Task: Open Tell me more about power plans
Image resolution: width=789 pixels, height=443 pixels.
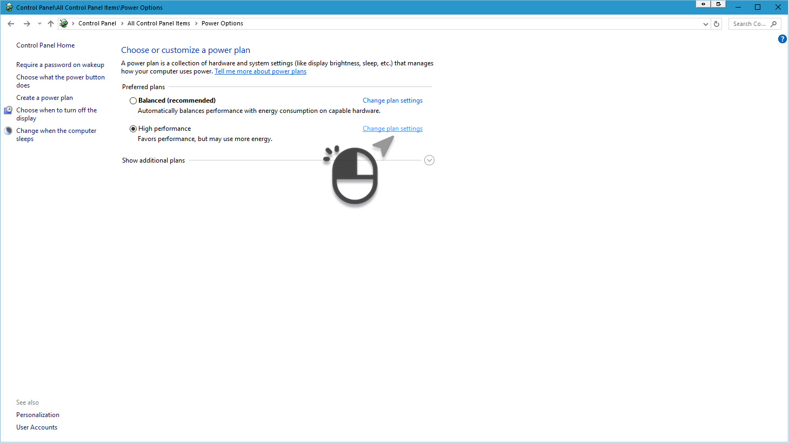Action: tap(260, 71)
